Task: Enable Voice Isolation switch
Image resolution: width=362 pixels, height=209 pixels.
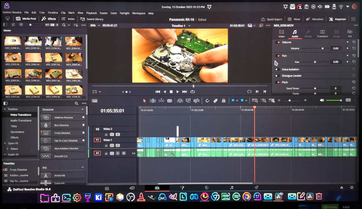Action: [277, 69]
